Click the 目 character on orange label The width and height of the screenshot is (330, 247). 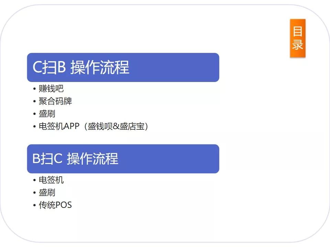pos(298,31)
